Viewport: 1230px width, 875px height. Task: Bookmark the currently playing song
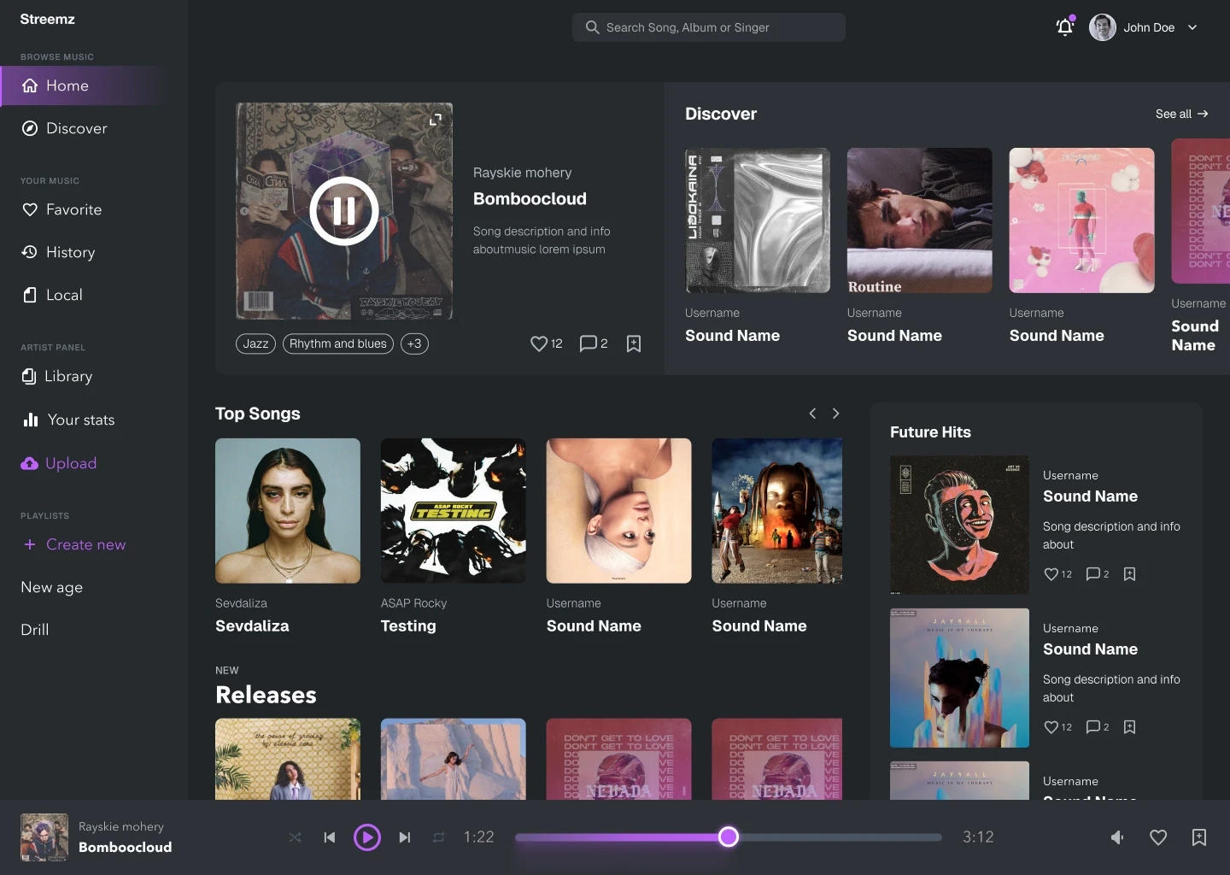pos(1199,837)
